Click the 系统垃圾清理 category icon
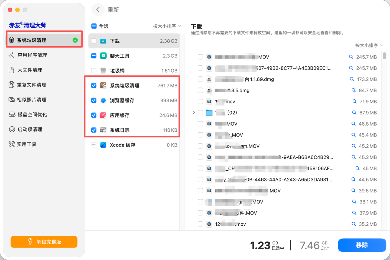This screenshot has width=390, height=260. click(x=103, y=86)
